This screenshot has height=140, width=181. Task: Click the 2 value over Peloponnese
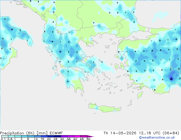(x=68, y=72)
